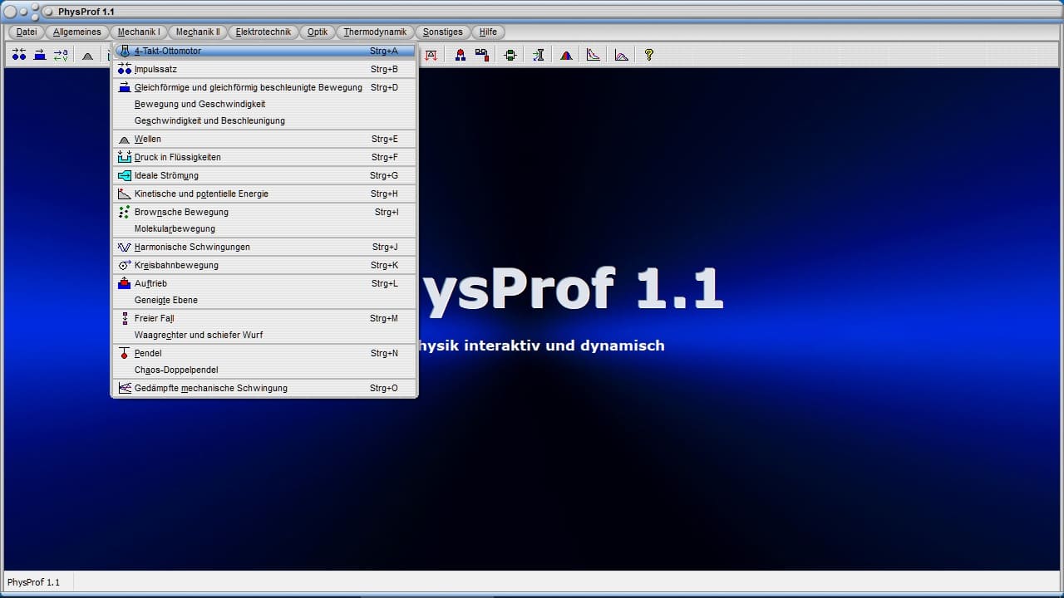Choose Geschwindigkeit und Beschleunigung entry

(x=264, y=120)
